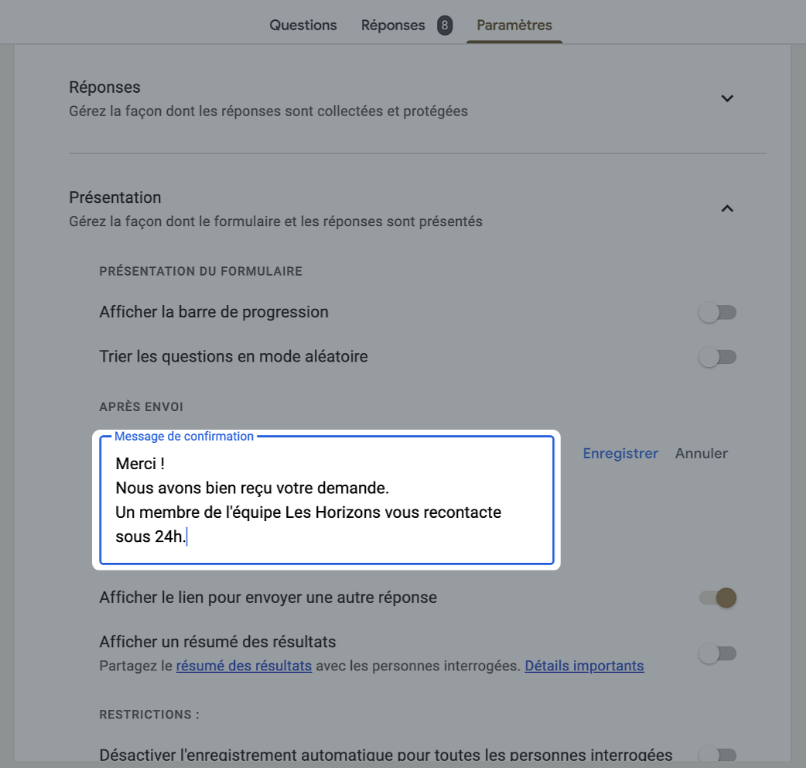Open the Réponses tab
Image resolution: width=806 pixels, height=768 pixels.
pyautogui.click(x=393, y=25)
